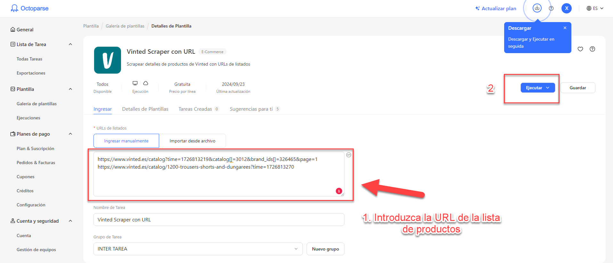Open Cuenta in sidebar
This screenshot has width=613, height=263.
(x=24, y=235)
